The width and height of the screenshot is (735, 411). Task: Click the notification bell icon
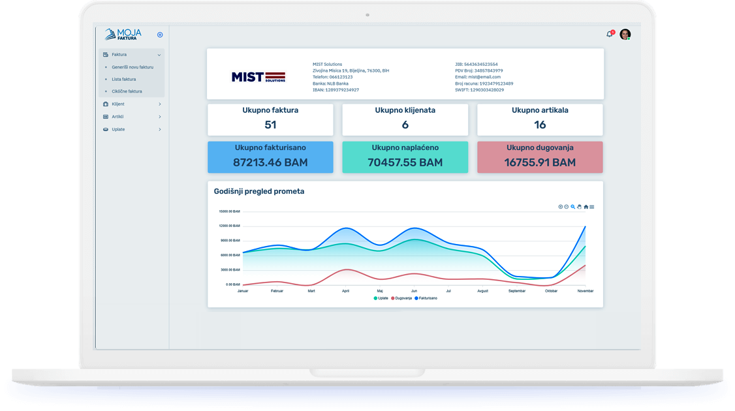click(610, 34)
